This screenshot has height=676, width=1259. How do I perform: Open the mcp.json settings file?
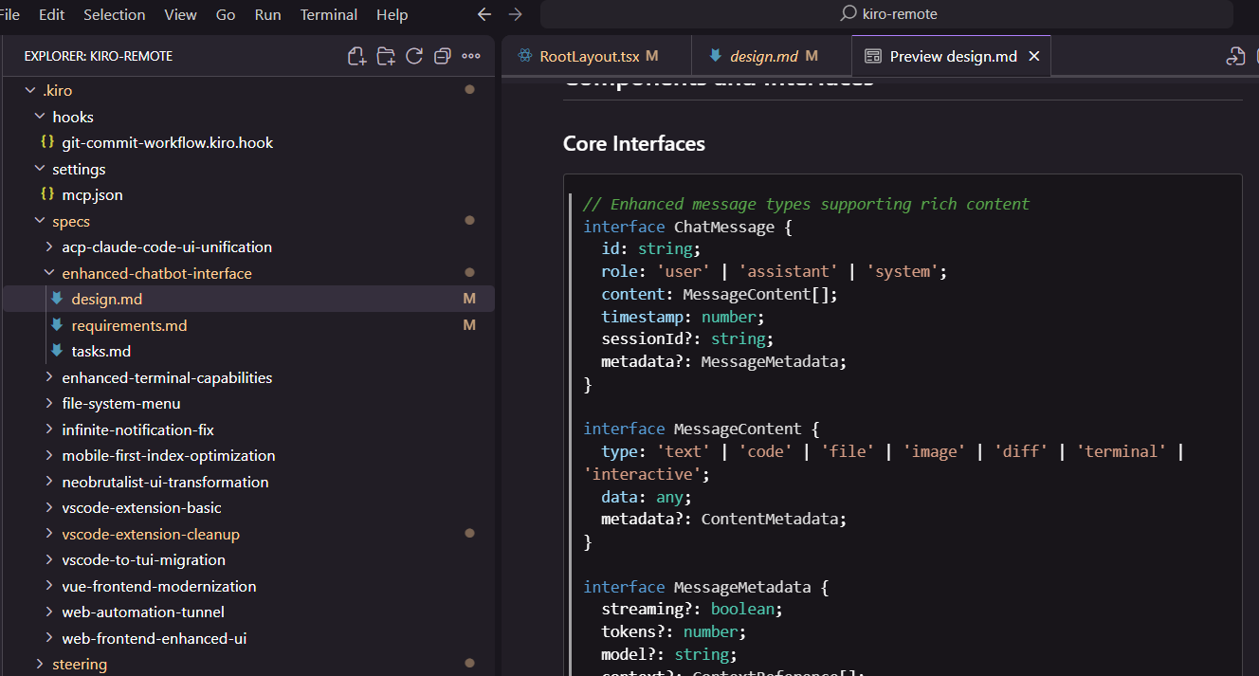click(92, 194)
